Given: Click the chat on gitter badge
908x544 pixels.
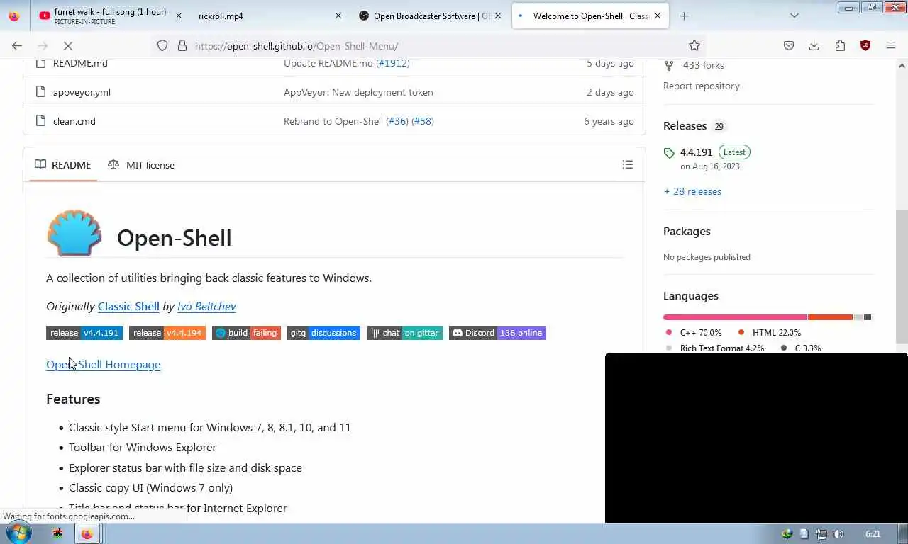Looking at the screenshot, I should click(x=404, y=333).
